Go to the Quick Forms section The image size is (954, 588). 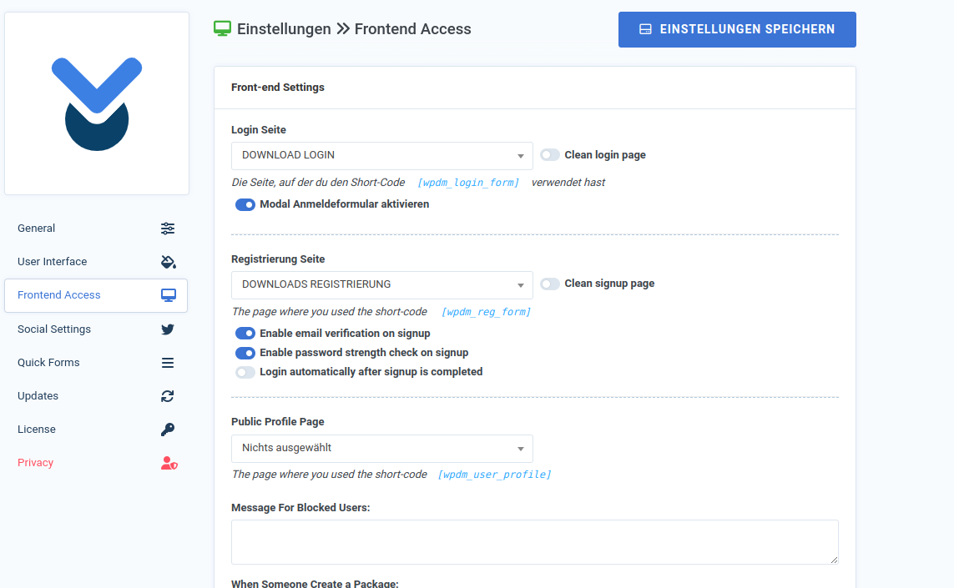[48, 363]
